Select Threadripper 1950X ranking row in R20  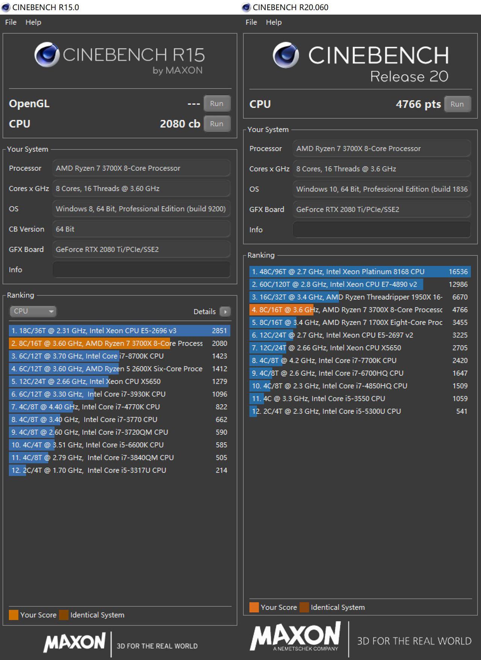coord(360,297)
